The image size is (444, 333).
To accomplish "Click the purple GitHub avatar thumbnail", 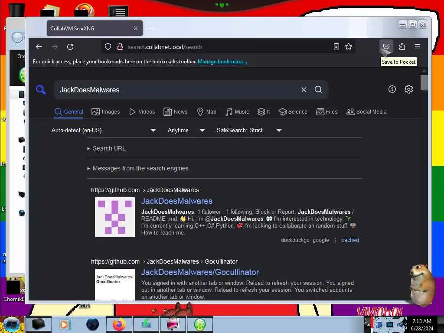I will click(x=115, y=217).
